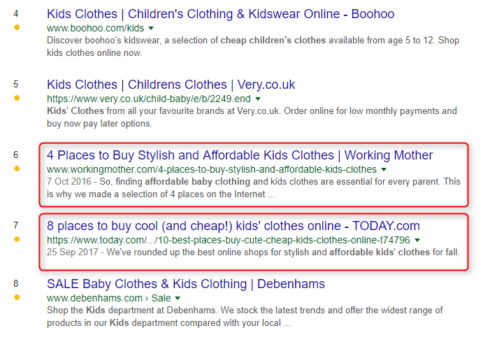Screen dimensions: 504x342
Task: Click the yellow dot under rank 4
Action: tap(17, 27)
